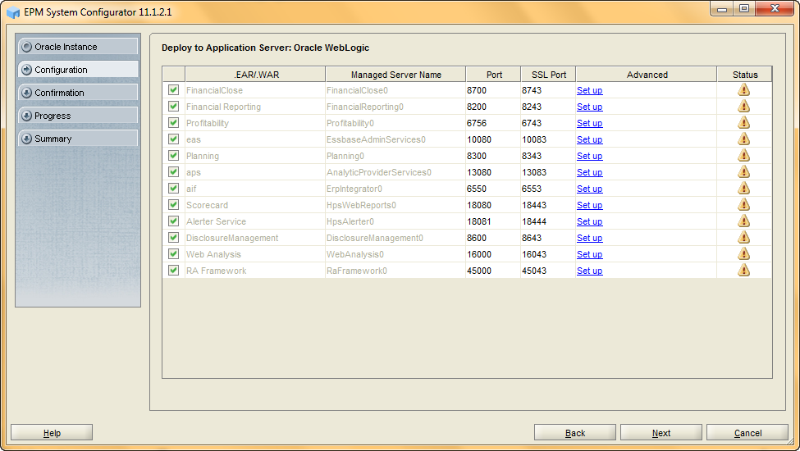The width and height of the screenshot is (800, 451).
Task: Open the Summary step
Action: click(x=78, y=138)
